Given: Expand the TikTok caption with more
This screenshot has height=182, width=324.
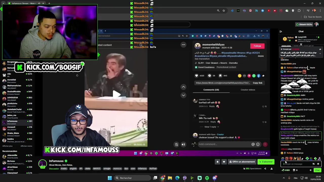Looking at the screenshot, I should coord(261,56).
